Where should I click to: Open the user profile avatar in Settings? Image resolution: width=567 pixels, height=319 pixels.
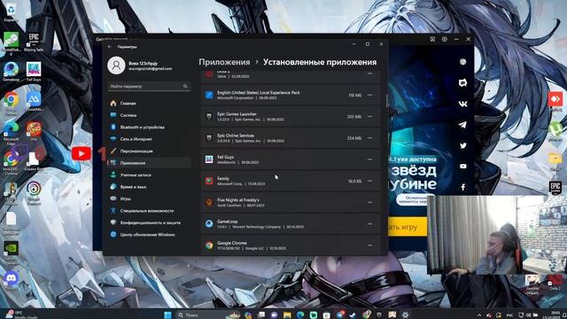click(x=116, y=66)
